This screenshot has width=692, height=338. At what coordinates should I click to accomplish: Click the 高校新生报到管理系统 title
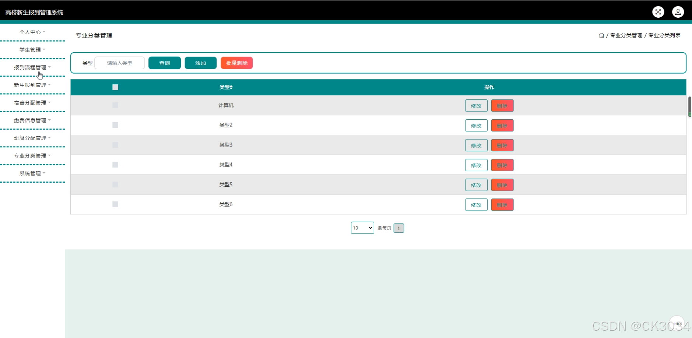tap(34, 12)
